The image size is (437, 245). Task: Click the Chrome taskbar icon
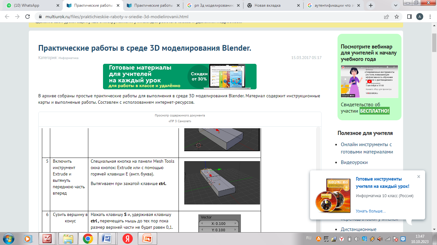88,239
